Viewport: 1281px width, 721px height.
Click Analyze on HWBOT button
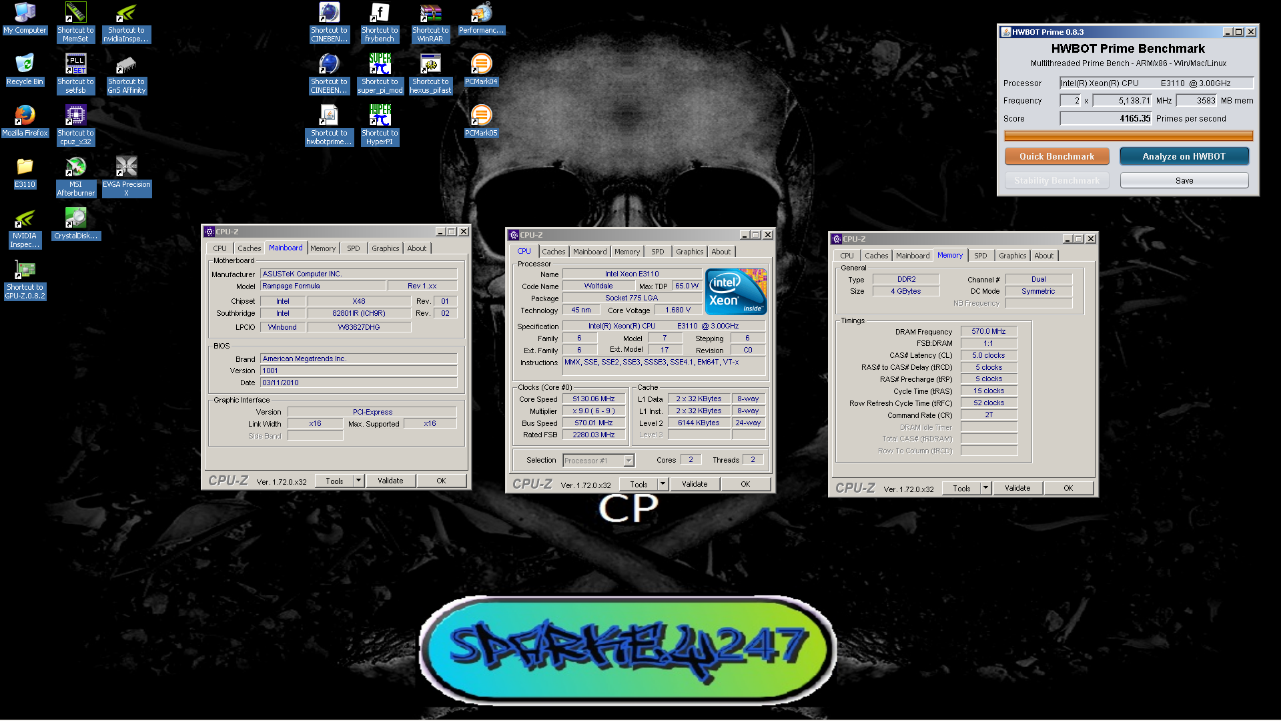pos(1184,156)
